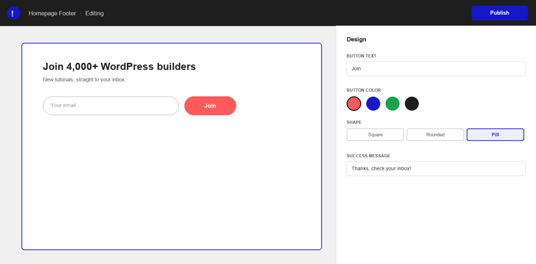Select the coral red button color swatch
The height and width of the screenshot is (264, 536).
(354, 104)
